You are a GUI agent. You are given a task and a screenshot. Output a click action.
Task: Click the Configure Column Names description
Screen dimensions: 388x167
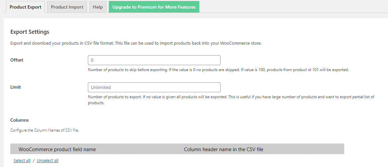(44, 131)
